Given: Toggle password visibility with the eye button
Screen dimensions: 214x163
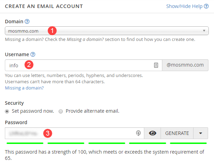Looking at the screenshot, I should tap(153, 133).
